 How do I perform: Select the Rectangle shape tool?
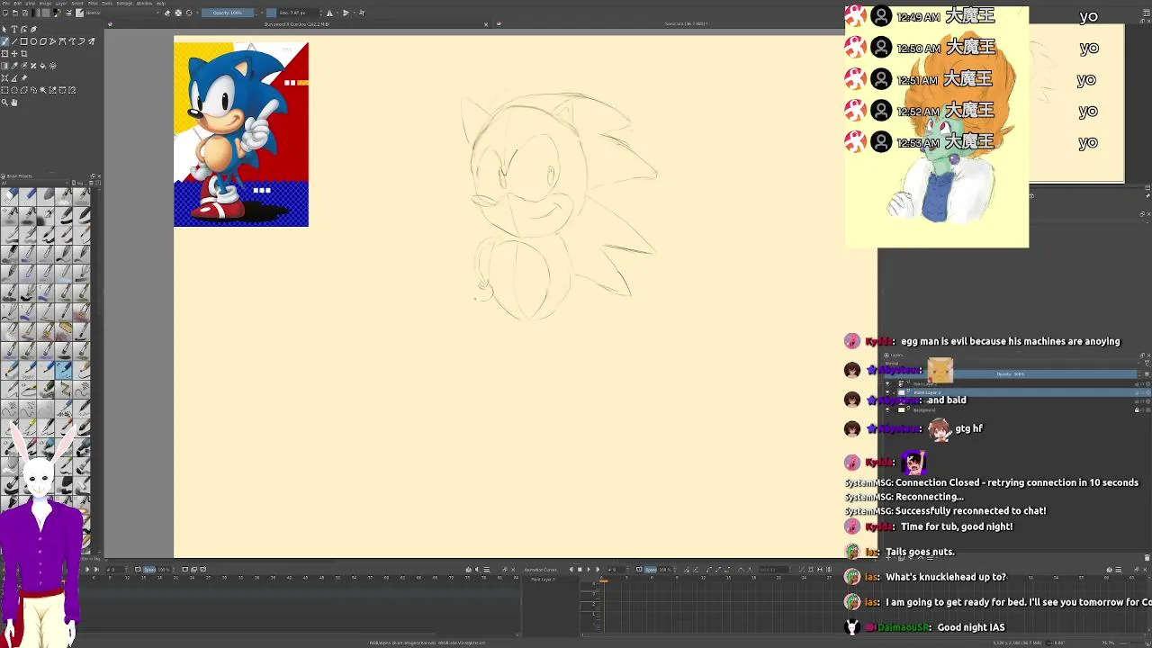[x=24, y=41]
